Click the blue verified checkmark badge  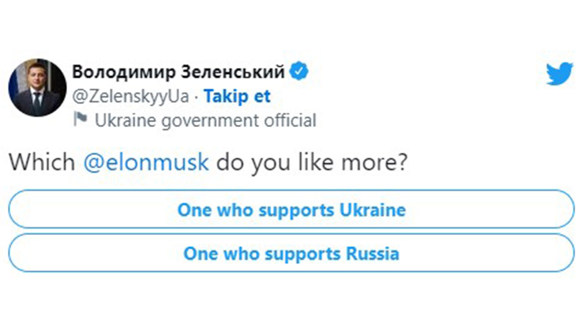coord(299,72)
